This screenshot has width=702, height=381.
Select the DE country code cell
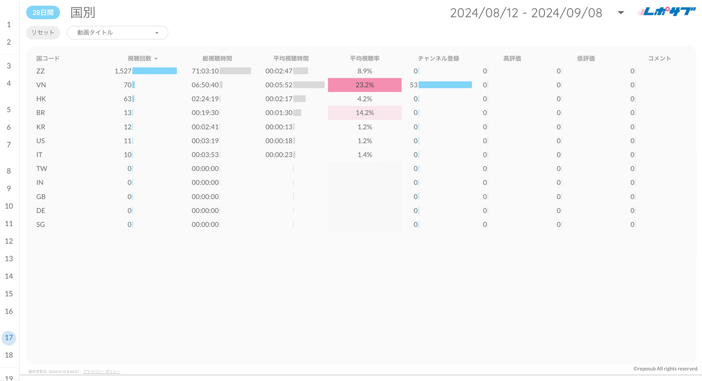[41, 210]
